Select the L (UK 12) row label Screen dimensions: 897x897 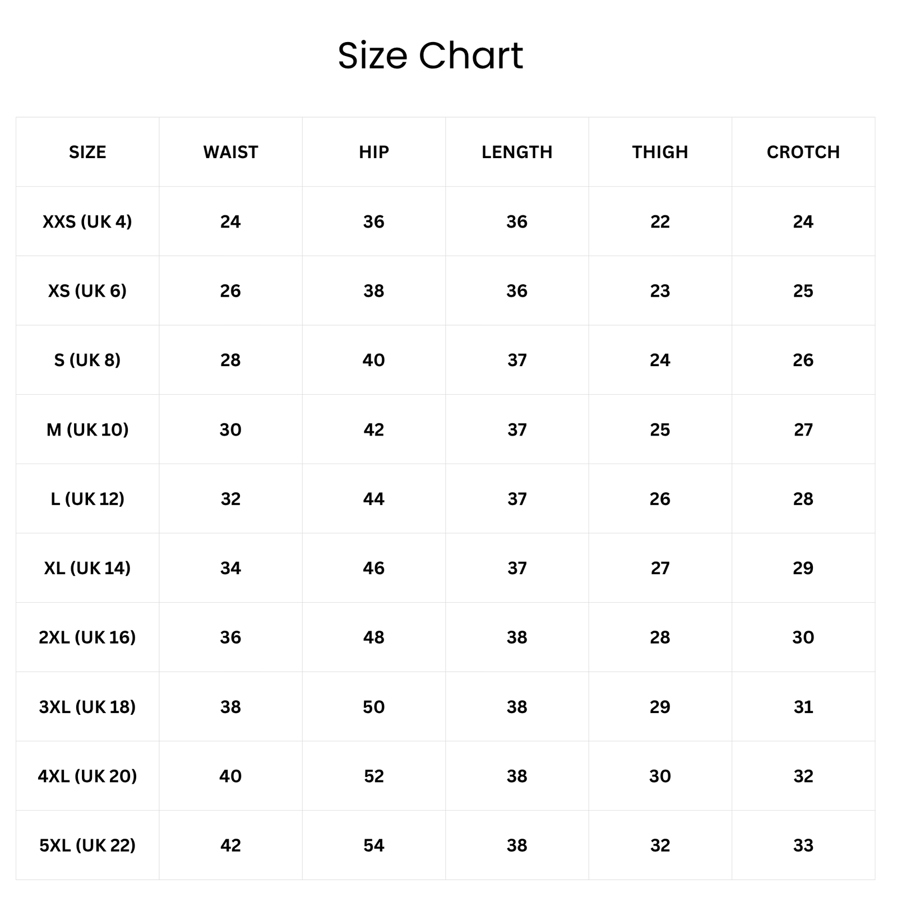coord(87,498)
